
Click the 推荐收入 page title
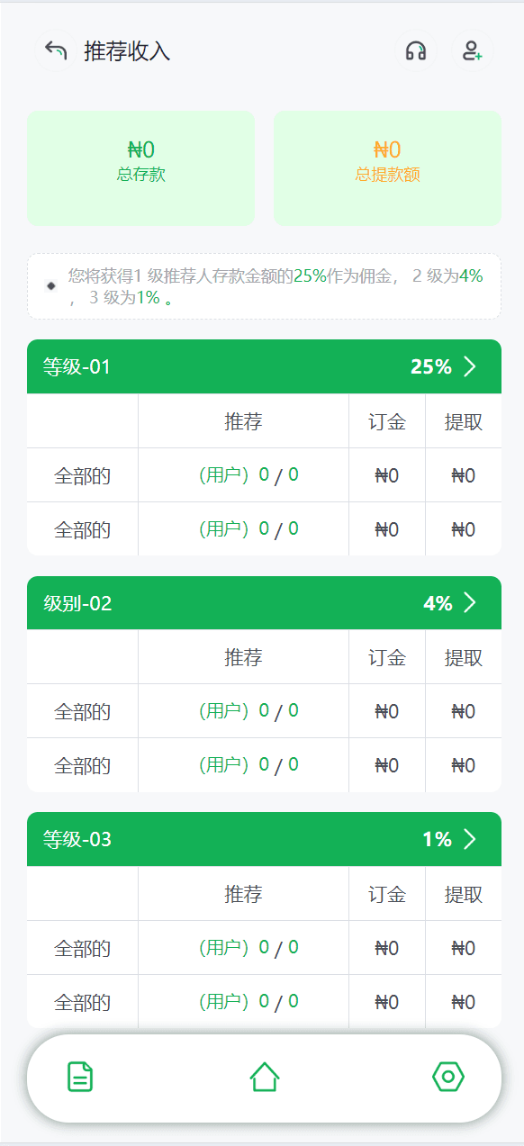tap(127, 51)
